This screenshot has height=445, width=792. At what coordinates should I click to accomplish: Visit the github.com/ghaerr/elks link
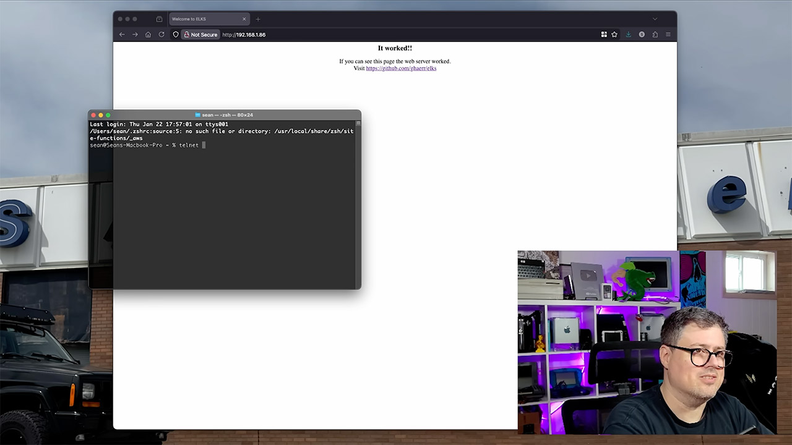click(x=401, y=68)
